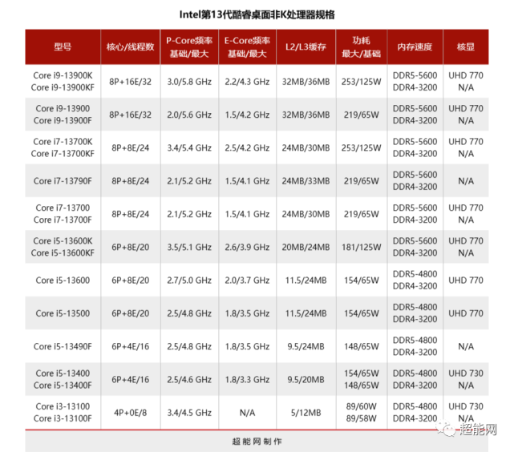
Task: Select the "2.0/5.6 GHz" P-Core frequency
Action: tap(189, 115)
